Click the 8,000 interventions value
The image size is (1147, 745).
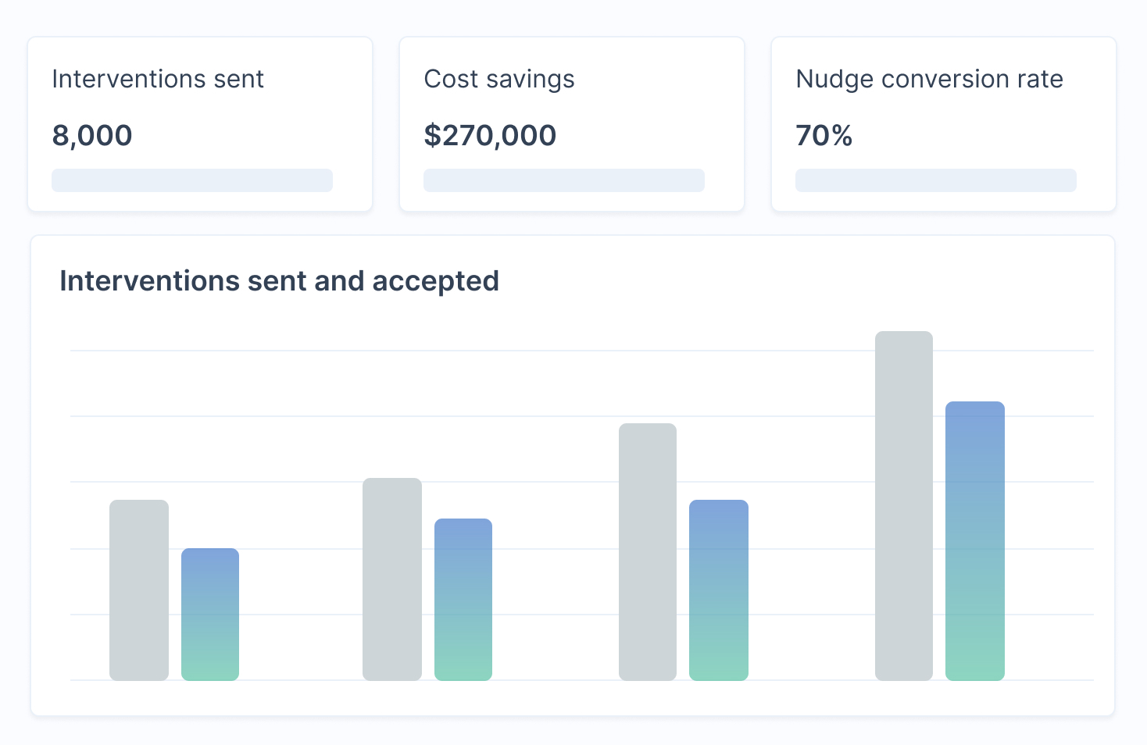tap(92, 135)
